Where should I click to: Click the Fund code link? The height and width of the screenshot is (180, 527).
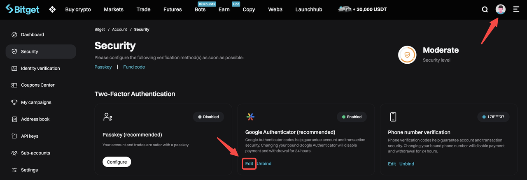(x=134, y=67)
